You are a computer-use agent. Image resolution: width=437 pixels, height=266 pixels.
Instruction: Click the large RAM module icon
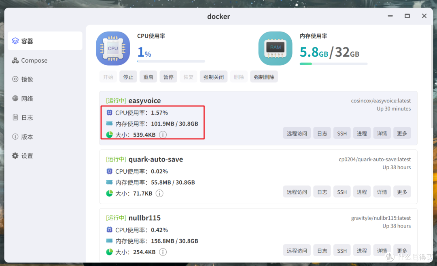(x=276, y=48)
